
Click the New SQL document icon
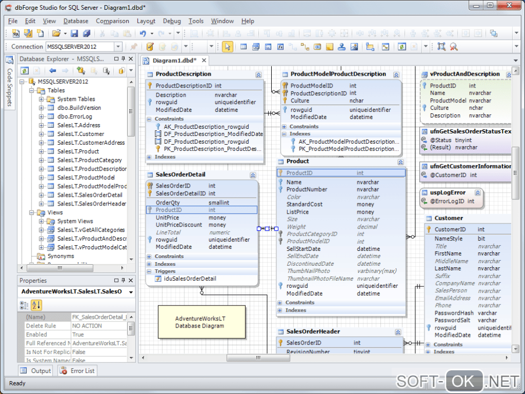pyautogui.click(x=16, y=33)
